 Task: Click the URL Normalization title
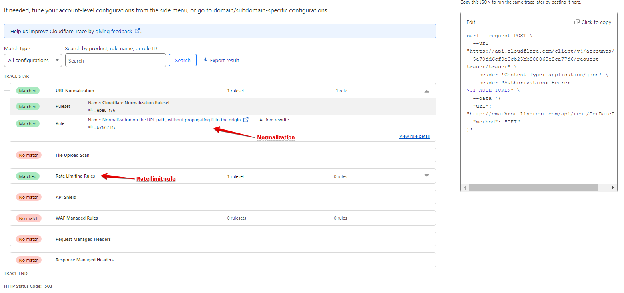75,91
